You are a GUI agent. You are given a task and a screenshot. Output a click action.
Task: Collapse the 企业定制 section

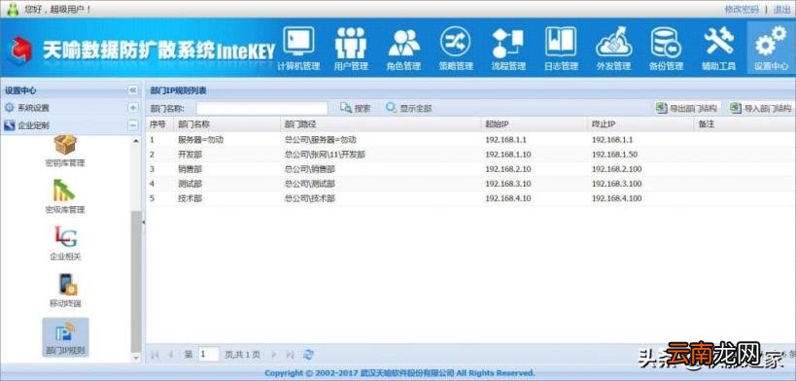133,125
